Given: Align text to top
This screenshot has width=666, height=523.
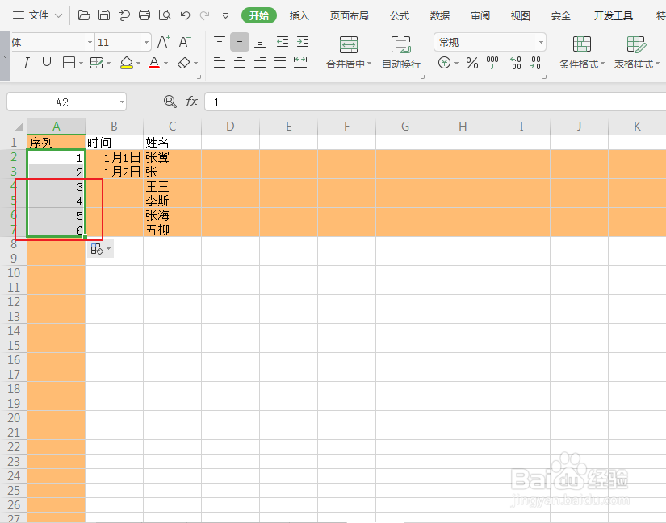Looking at the screenshot, I should (219, 42).
